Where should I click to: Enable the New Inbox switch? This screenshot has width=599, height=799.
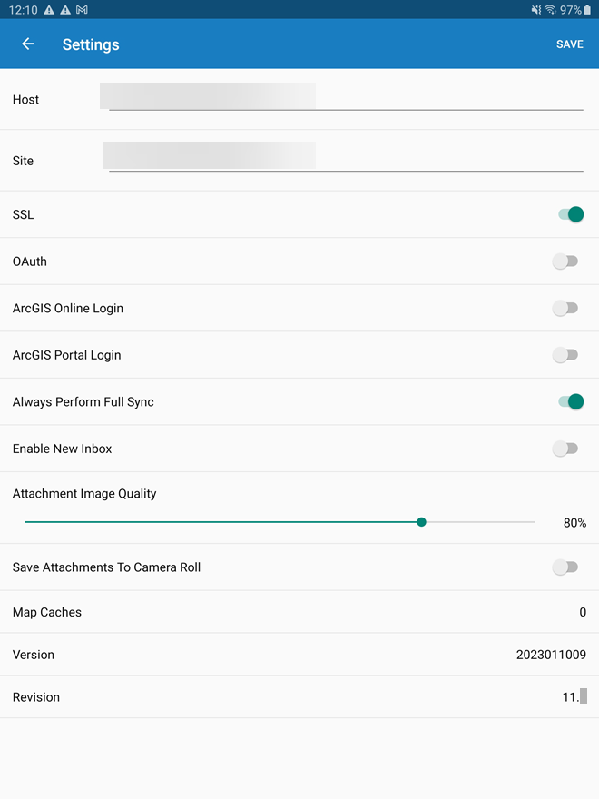pyautogui.click(x=565, y=449)
